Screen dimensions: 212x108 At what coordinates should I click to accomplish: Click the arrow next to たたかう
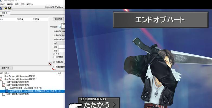point(114,105)
